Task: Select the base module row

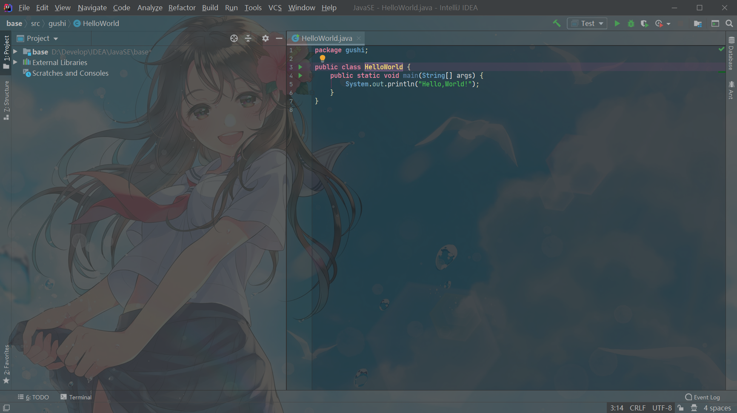Action: 149,51
